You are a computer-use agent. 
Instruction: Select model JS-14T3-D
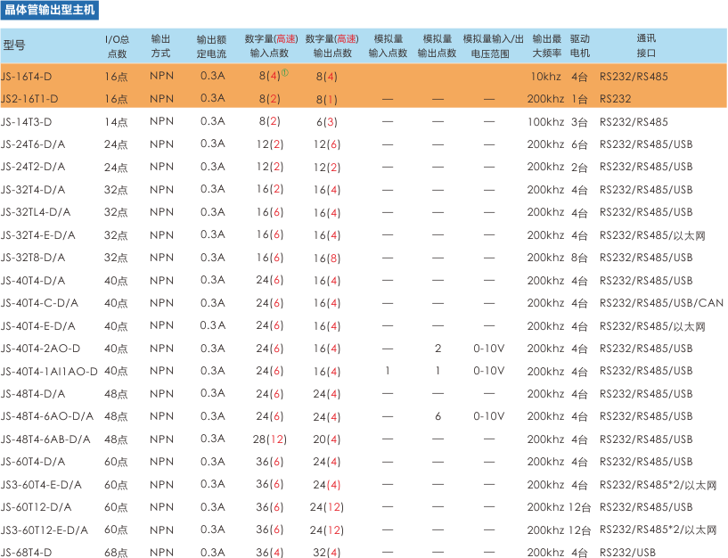(x=27, y=122)
